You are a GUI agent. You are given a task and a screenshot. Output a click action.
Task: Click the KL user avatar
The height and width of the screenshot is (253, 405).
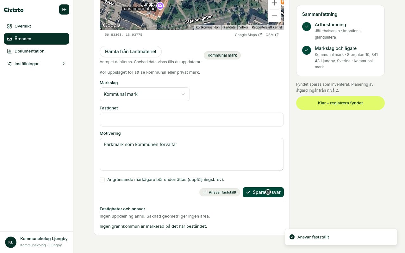[11, 242]
